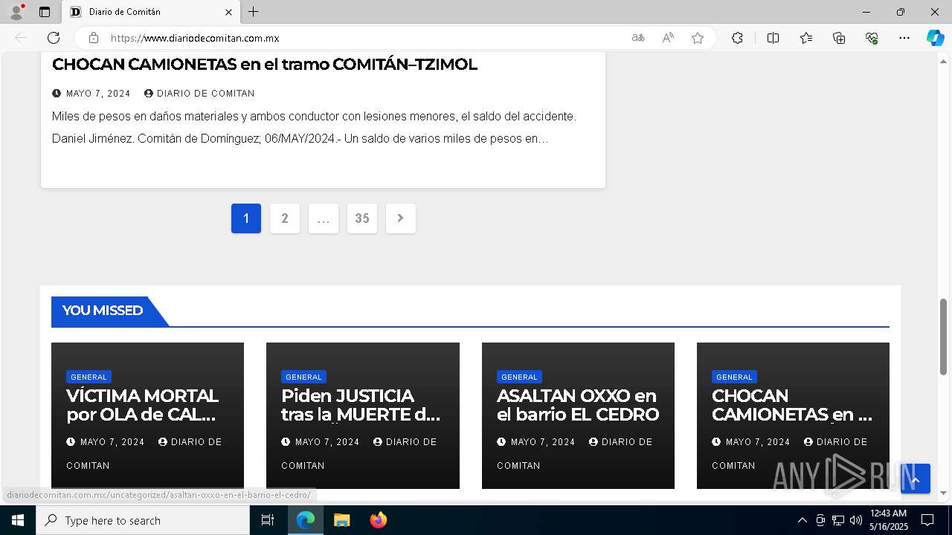The width and height of the screenshot is (952, 535).
Task: Open the tab actions menu icon
Action: [x=45, y=12]
